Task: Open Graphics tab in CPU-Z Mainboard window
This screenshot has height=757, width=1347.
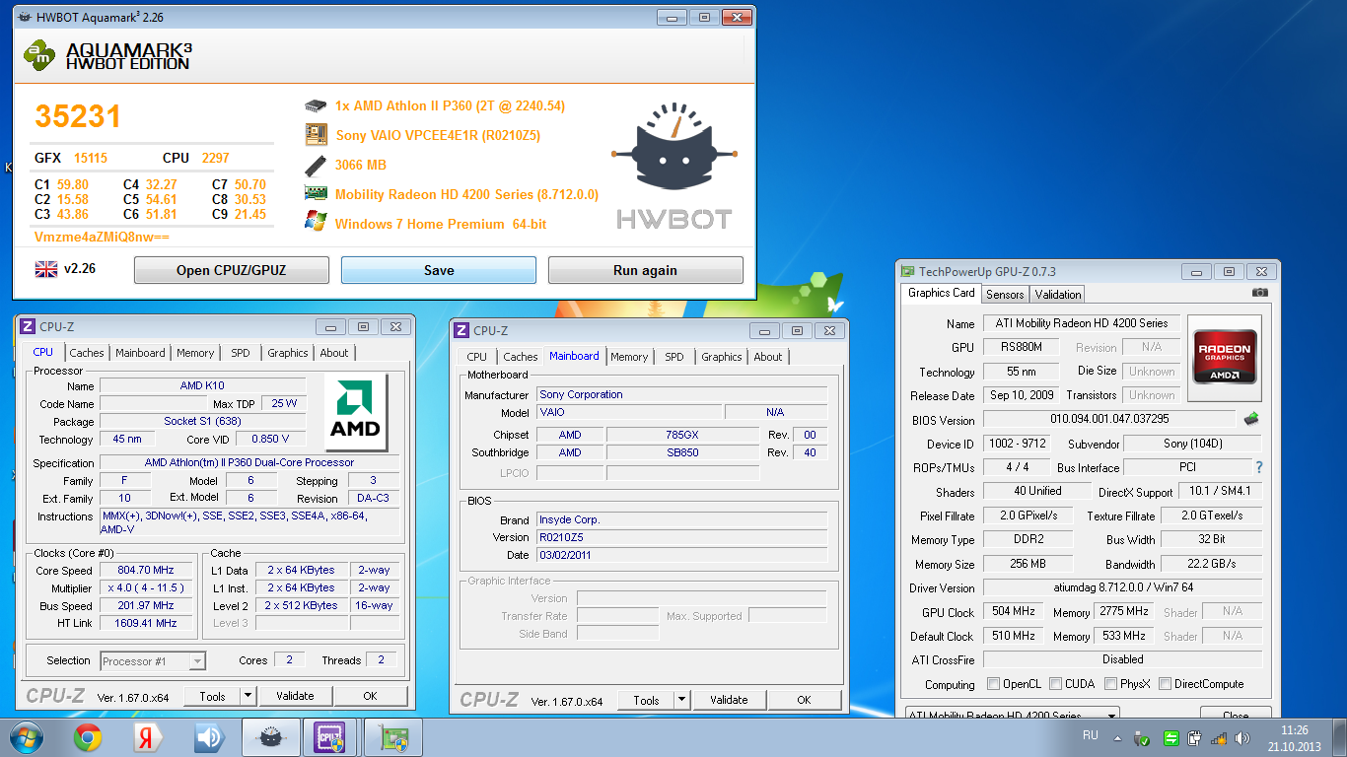Action: coord(722,357)
